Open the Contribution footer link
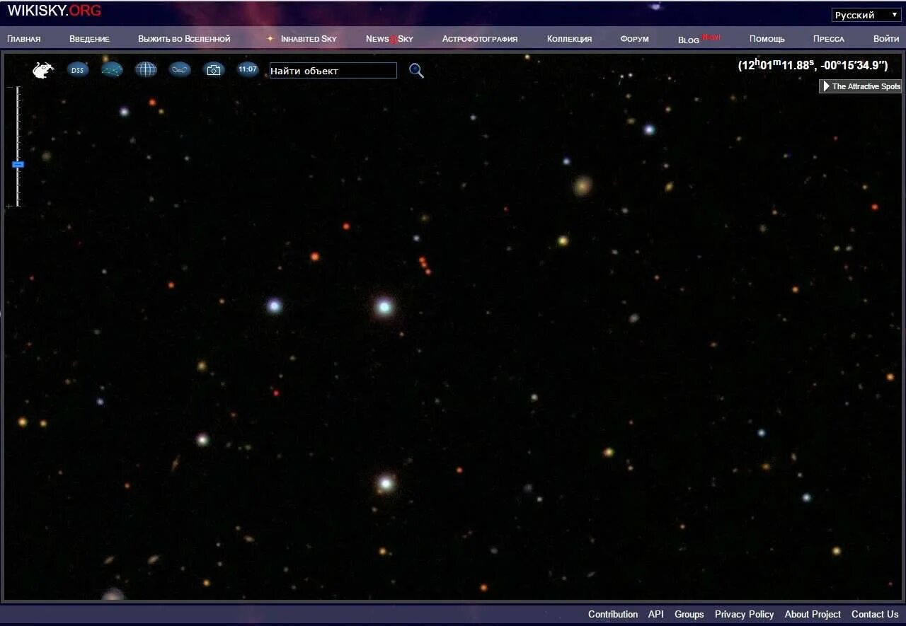This screenshot has height=626, width=906. click(x=613, y=614)
